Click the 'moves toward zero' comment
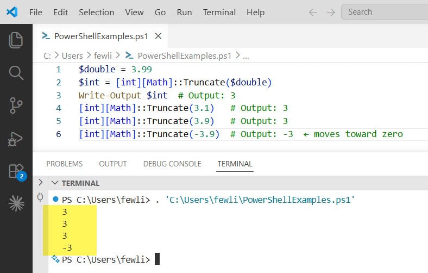 click(x=358, y=134)
